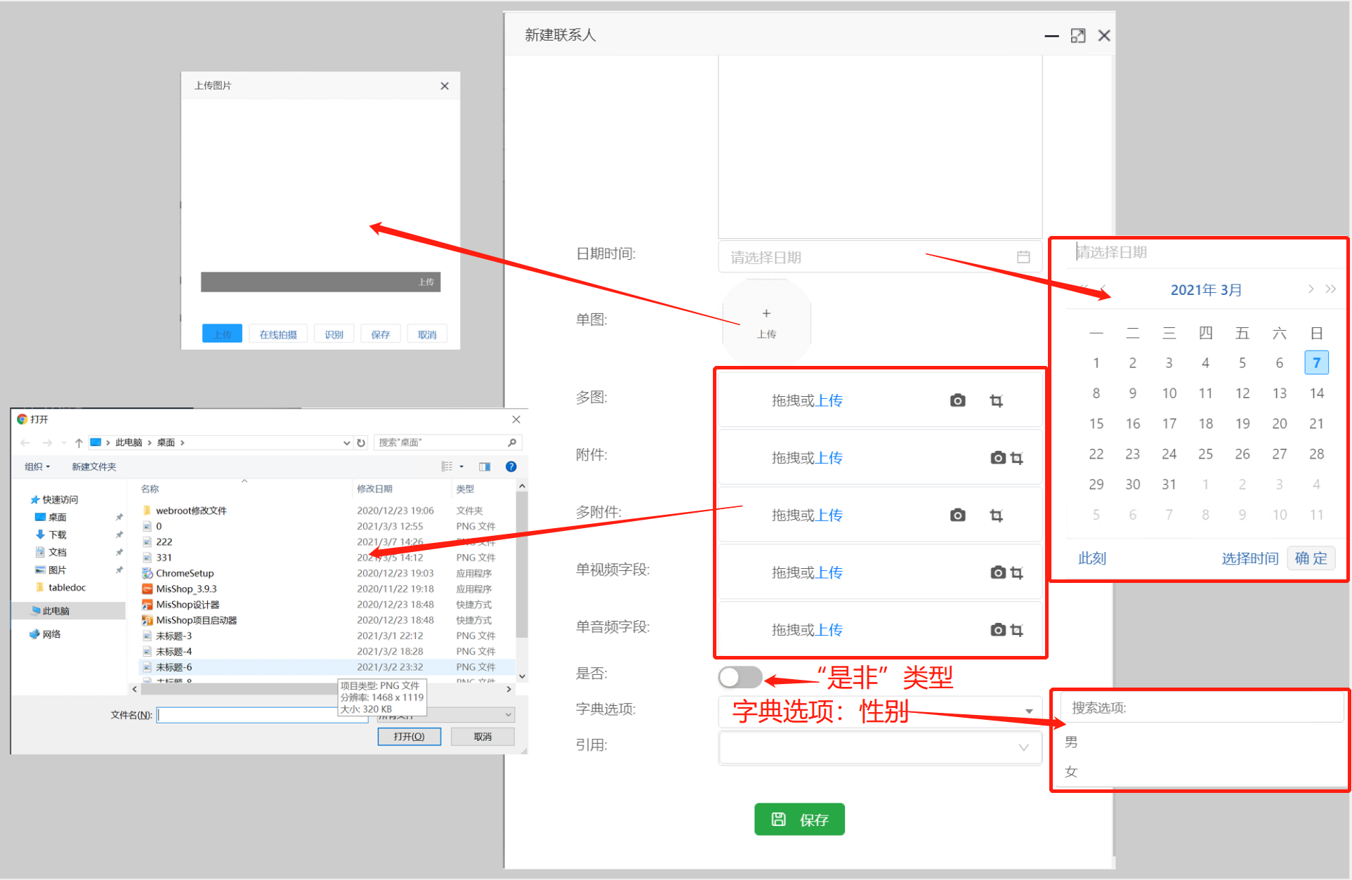Select day 18 in the calendar
Viewport: 1352px width, 880px height.
1205,423
